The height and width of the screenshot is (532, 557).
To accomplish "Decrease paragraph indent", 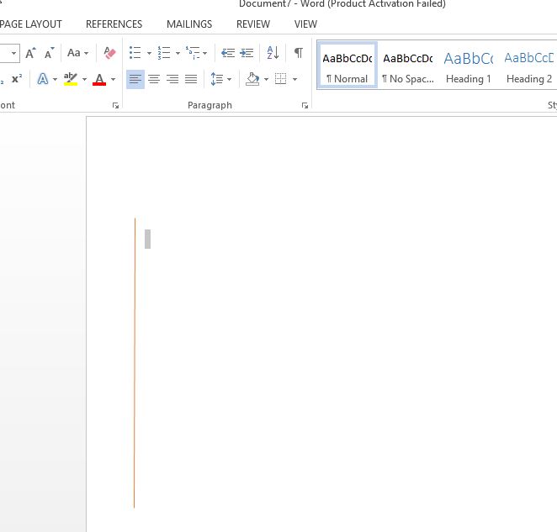I will (x=228, y=53).
